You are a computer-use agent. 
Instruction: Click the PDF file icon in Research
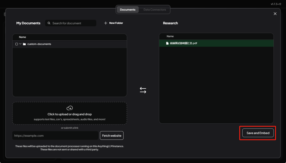pyautogui.click(x=167, y=43)
